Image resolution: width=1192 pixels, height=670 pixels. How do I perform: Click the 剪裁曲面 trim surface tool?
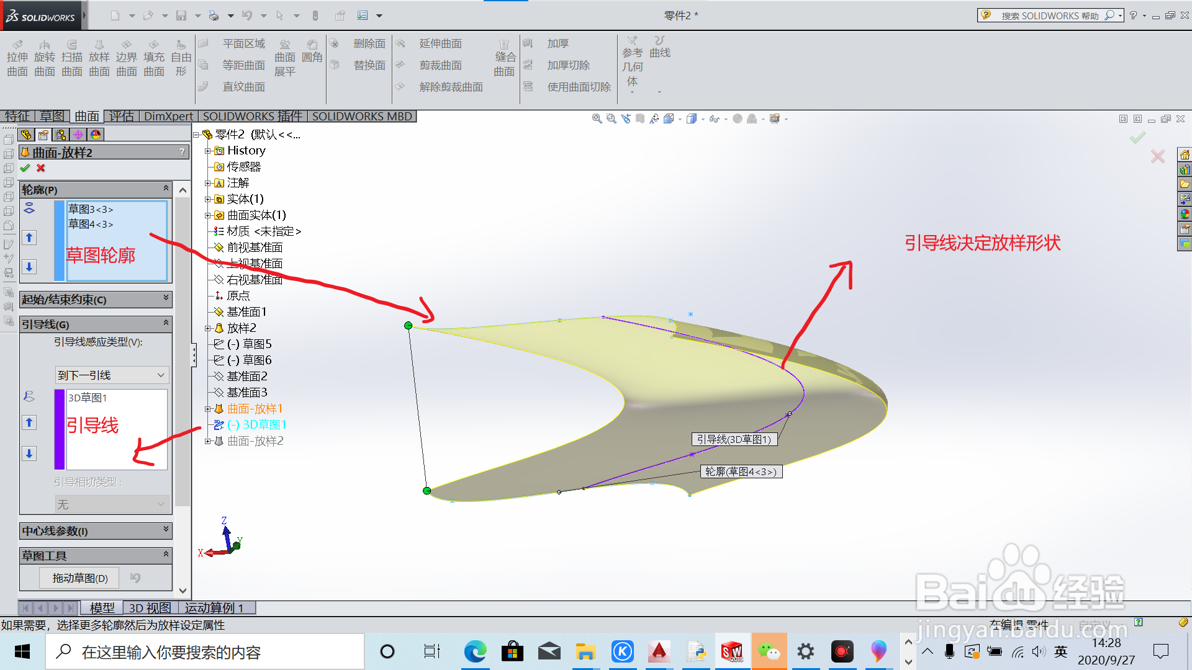pos(429,65)
